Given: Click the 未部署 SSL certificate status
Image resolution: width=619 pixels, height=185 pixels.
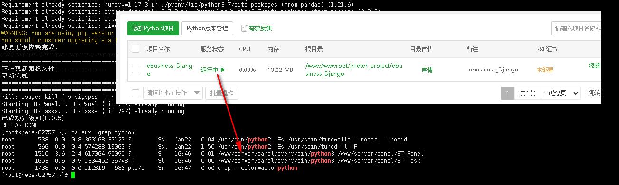Looking at the screenshot, I should coord(545,70).
